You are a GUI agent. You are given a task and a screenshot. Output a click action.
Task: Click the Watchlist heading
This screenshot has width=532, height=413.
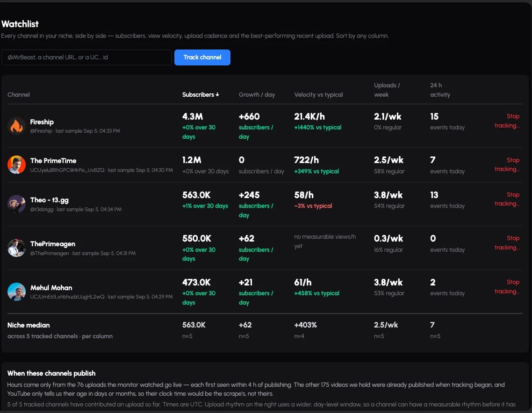coord(20,24)
